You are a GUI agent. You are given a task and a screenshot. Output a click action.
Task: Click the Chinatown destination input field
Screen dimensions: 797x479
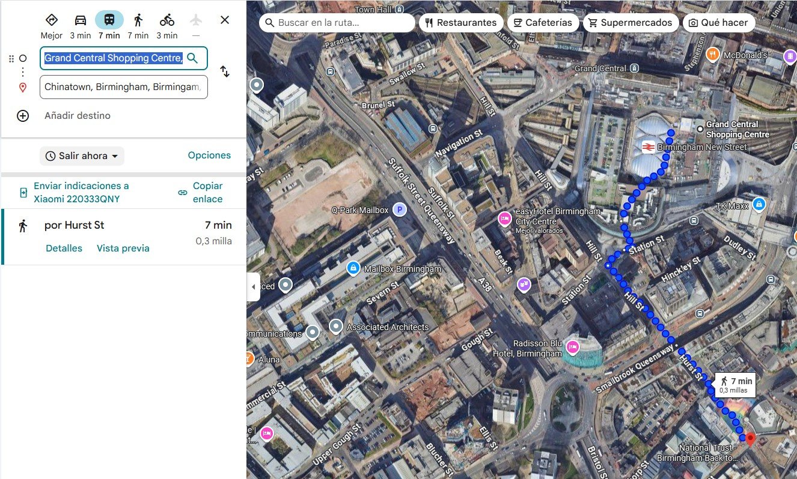point(123,87)
